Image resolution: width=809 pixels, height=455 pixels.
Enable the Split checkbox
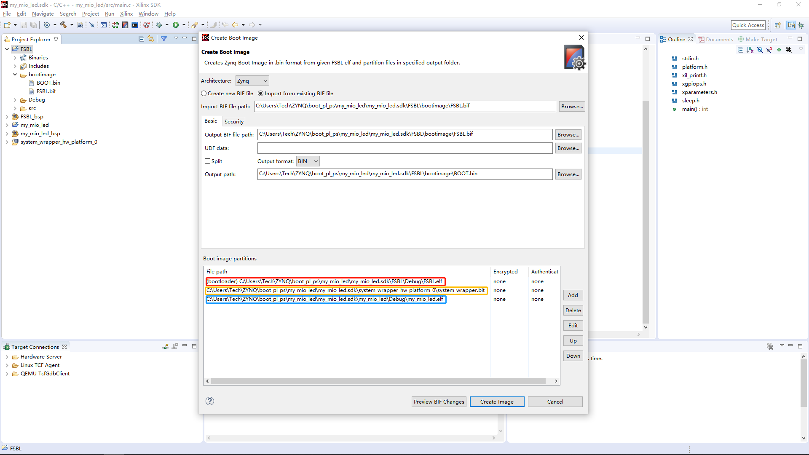pyautogui.click(x=208, y=161)
